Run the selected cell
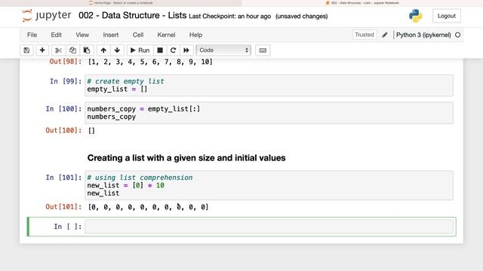 click(140, 50)
